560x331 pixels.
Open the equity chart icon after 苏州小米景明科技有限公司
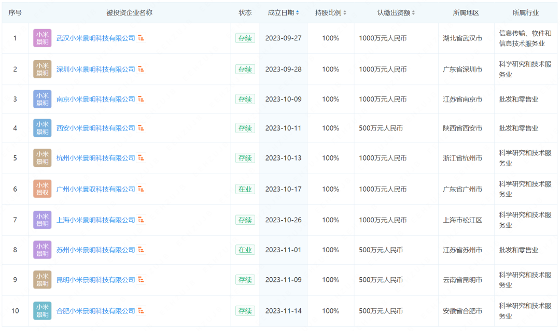141,250
